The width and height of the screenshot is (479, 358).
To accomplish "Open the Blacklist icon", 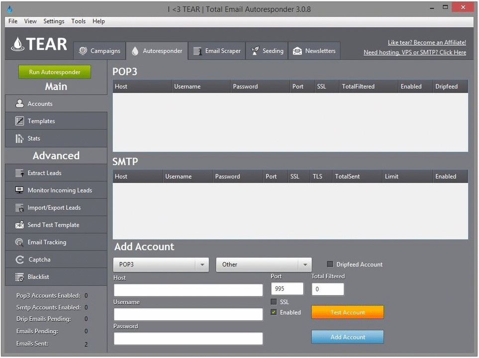I will [19, 277].
